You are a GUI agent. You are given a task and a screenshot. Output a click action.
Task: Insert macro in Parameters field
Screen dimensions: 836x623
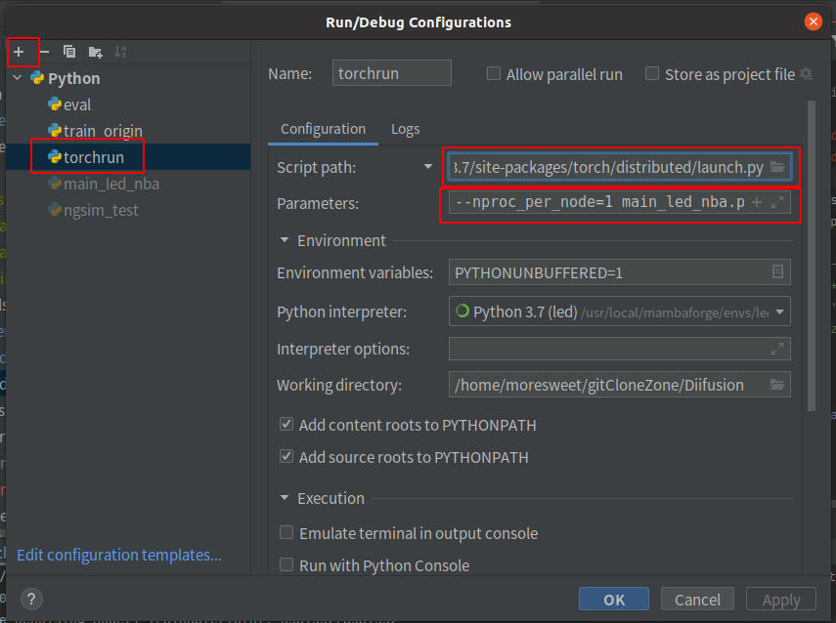757,202
